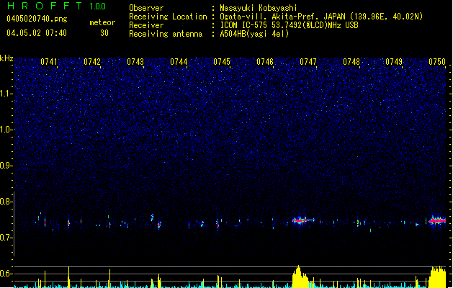Click the 'Observer' field label

click(146, 8)
